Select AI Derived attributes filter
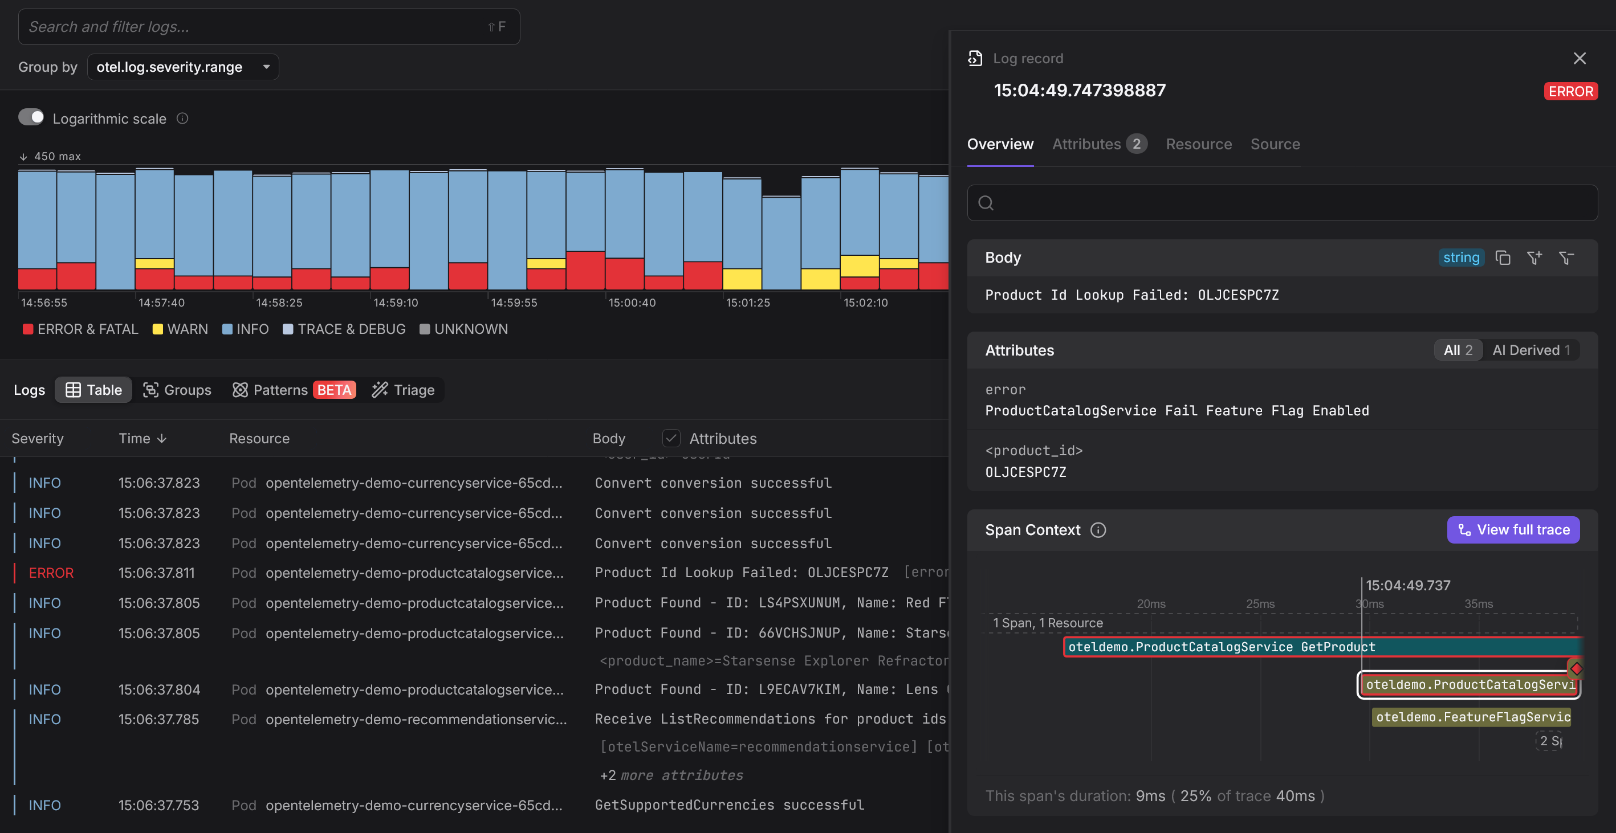Image resolution: width=1616 pixels, height=833 pixels. pos(1530,350)
